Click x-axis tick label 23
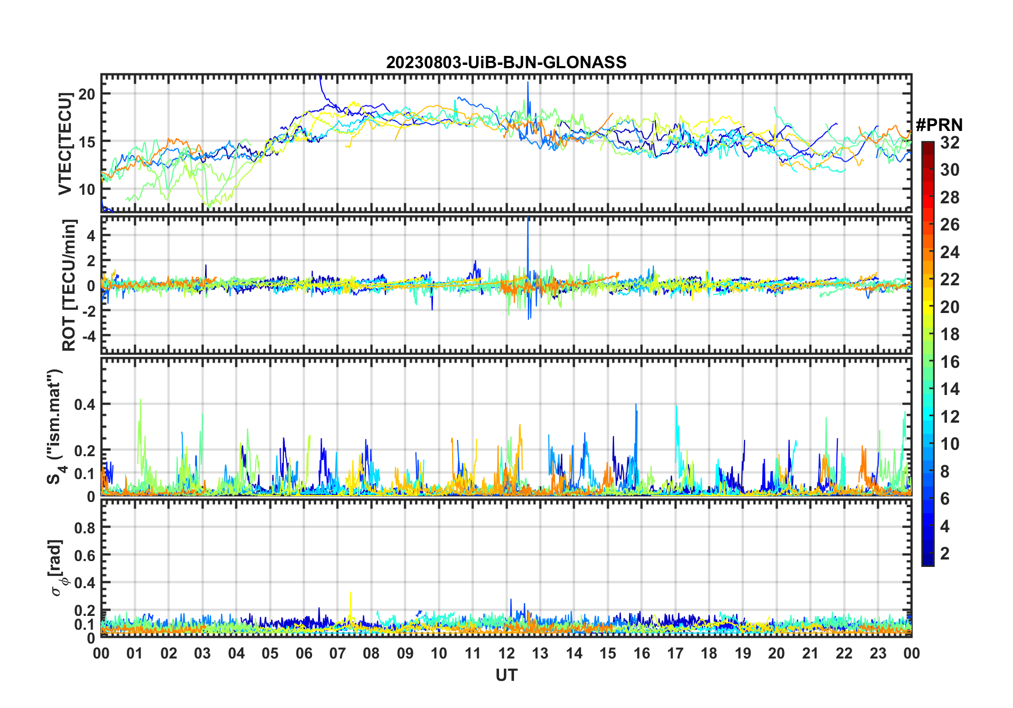This screenshot has height=708, width=1013. pos(878,653)
